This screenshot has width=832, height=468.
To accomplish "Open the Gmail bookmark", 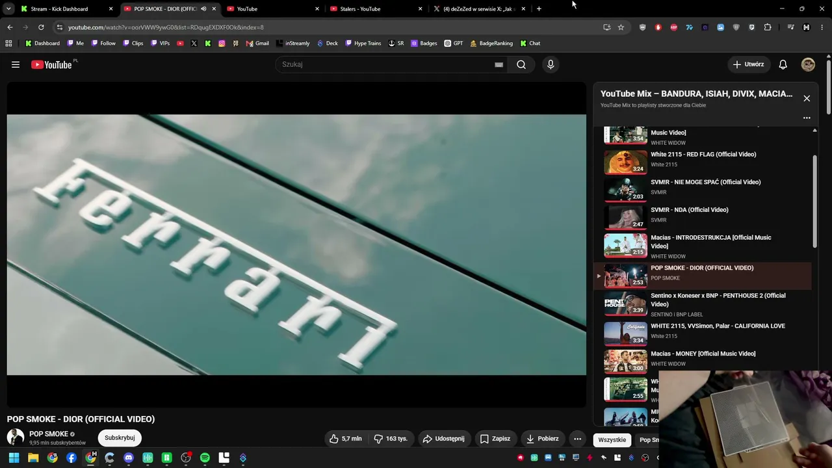I will (257, 44).
